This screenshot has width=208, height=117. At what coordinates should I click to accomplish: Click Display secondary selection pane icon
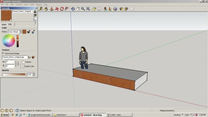click(35, 11)
